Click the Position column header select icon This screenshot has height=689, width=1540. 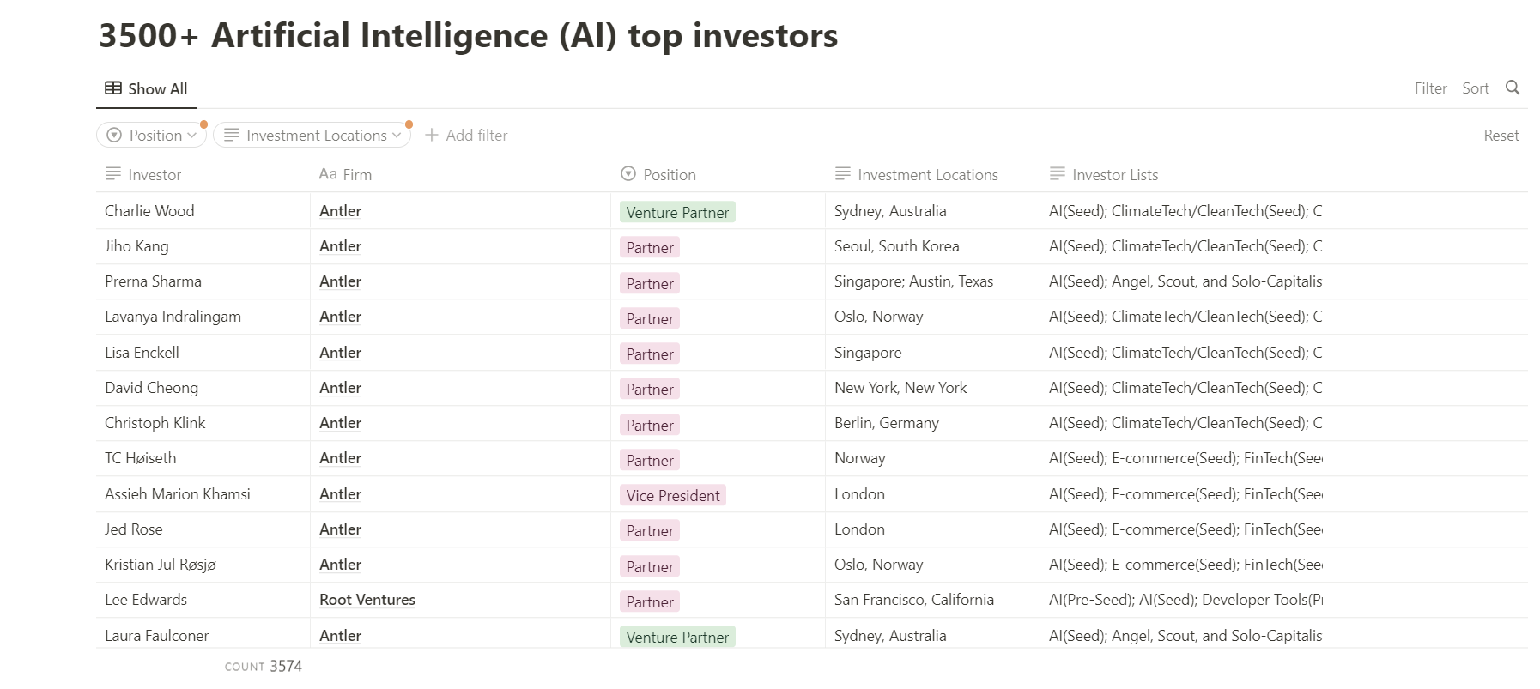(628, 174)
